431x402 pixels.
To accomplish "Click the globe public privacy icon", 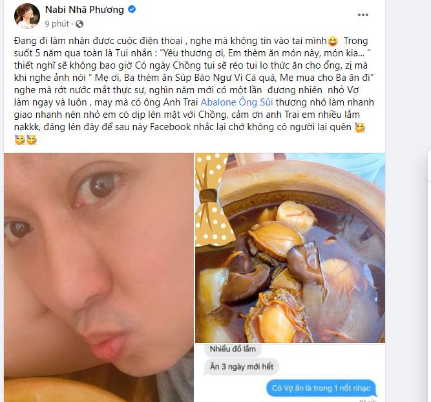I will click(79, 24).
